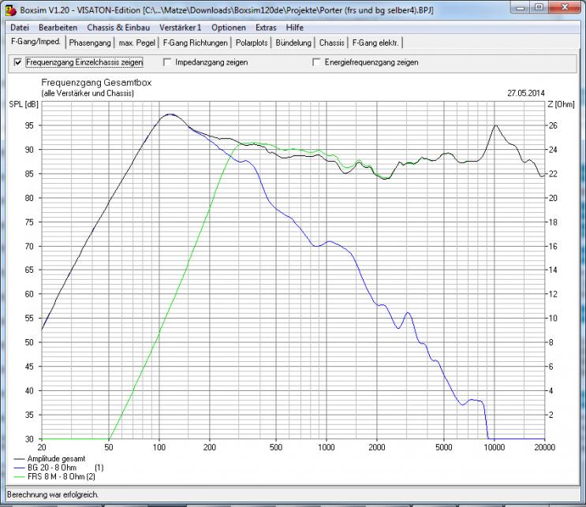Go to the F-Gang Richtungen tab

tap(196, 43)
